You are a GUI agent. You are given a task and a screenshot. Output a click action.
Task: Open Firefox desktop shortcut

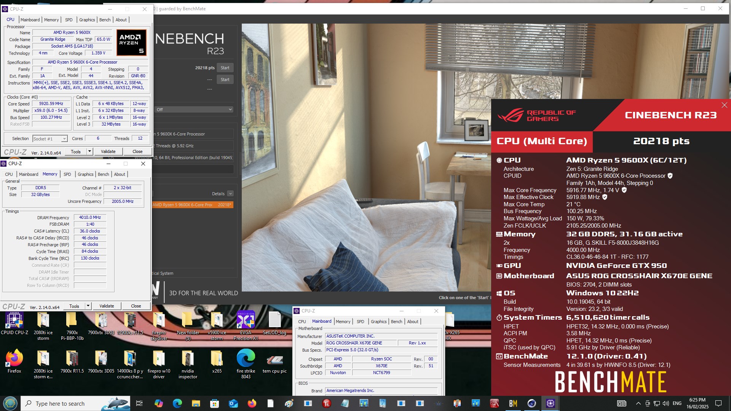[14, 362]
